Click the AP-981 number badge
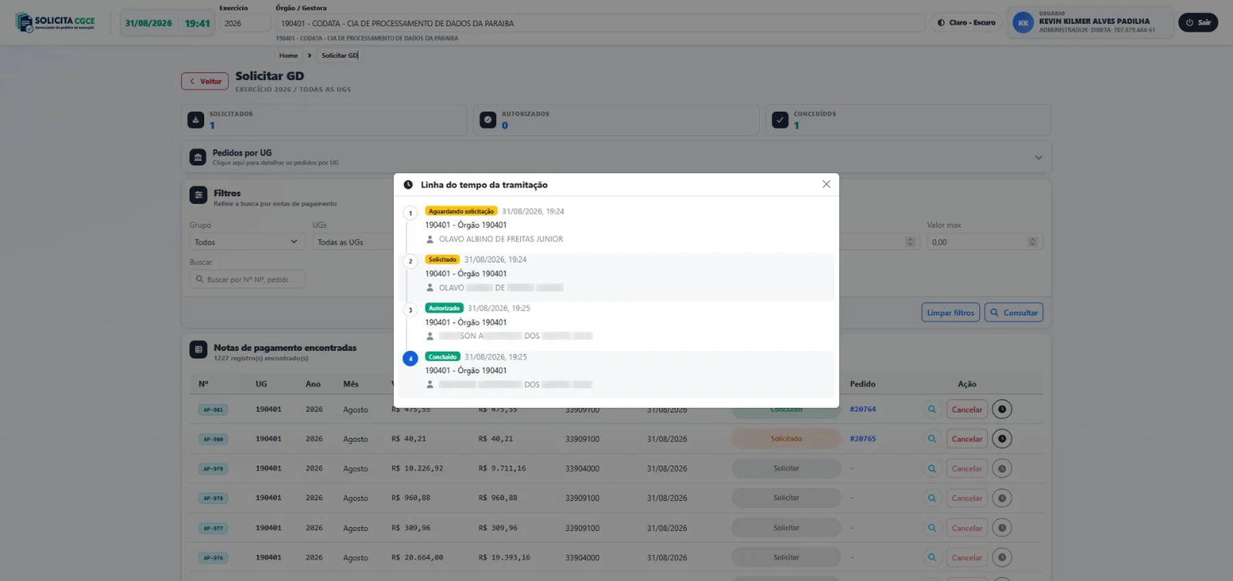The height and width of the screenshot is (581, 1233). tap(213, 410)
